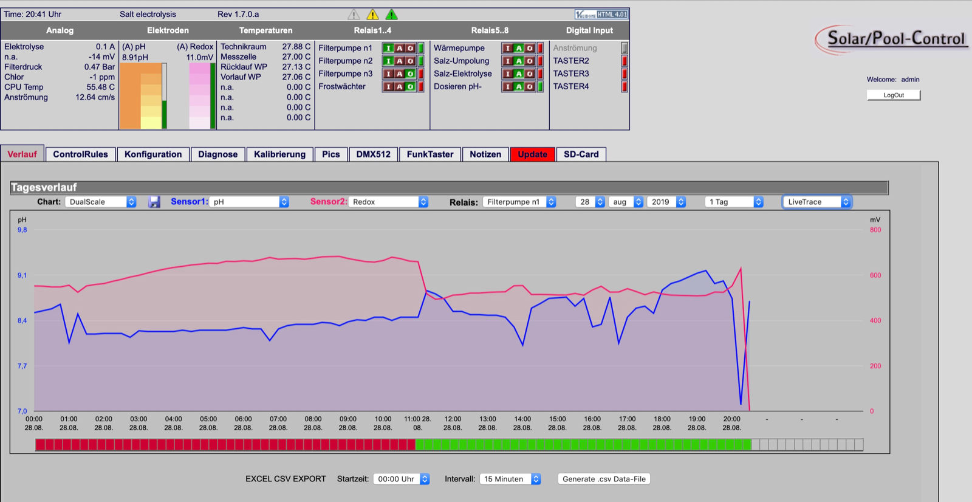Click the Solar/Pool-Control logo

[x=892, y=39]
